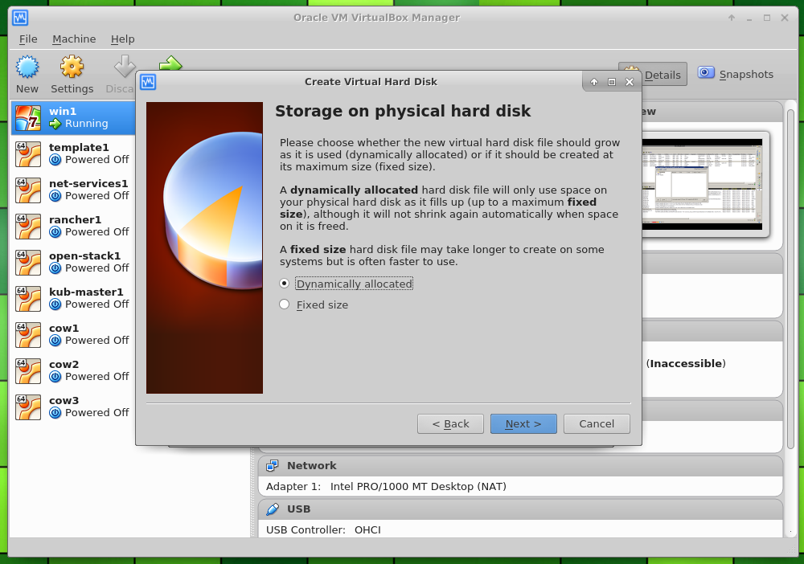Click the open-stack1 VM OS icon
Viewport: 804px width, 564px height.
coord(27,262)
